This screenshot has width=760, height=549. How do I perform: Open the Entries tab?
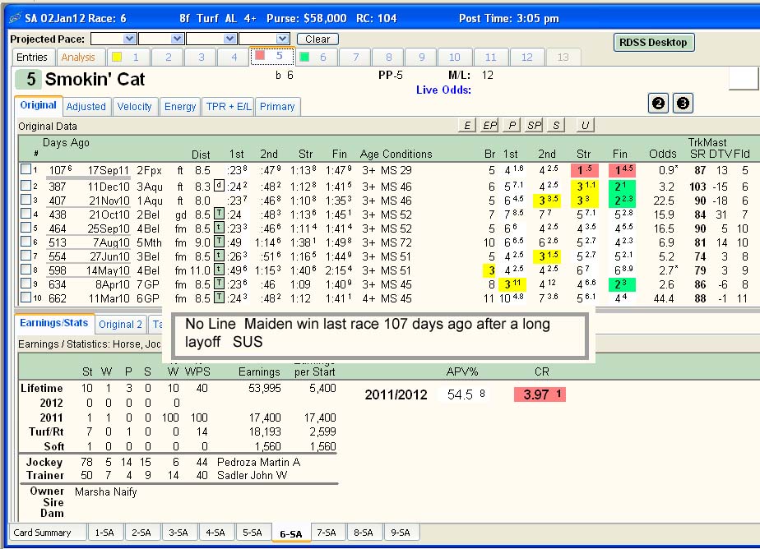(32, 58)
